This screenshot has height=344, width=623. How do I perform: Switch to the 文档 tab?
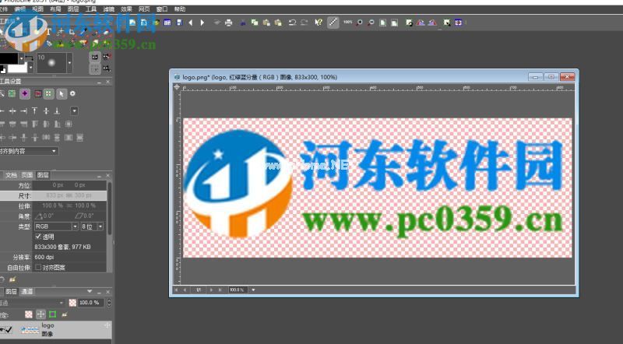pos(11,175)
